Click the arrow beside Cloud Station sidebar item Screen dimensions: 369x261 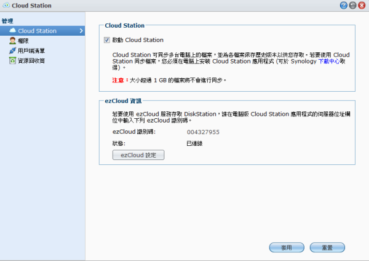coord(81,31)
